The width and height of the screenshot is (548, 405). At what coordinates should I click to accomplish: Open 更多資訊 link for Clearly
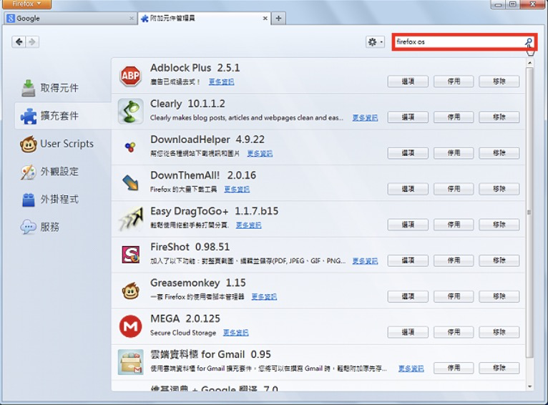click(365, 118)
